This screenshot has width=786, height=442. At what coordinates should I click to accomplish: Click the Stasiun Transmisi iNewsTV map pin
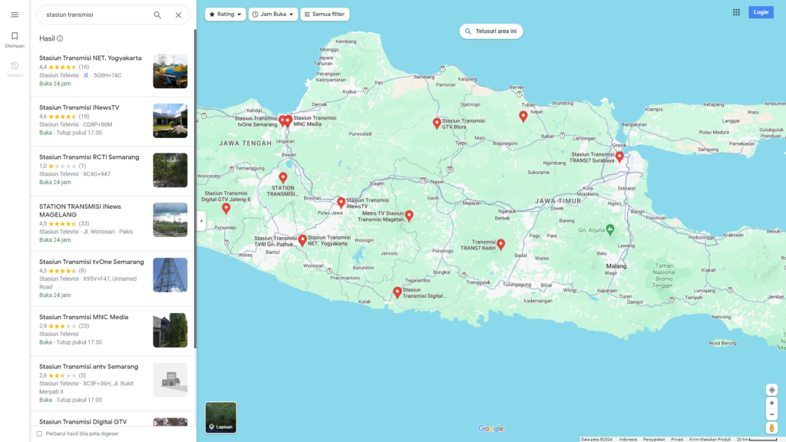click(341, 203)
